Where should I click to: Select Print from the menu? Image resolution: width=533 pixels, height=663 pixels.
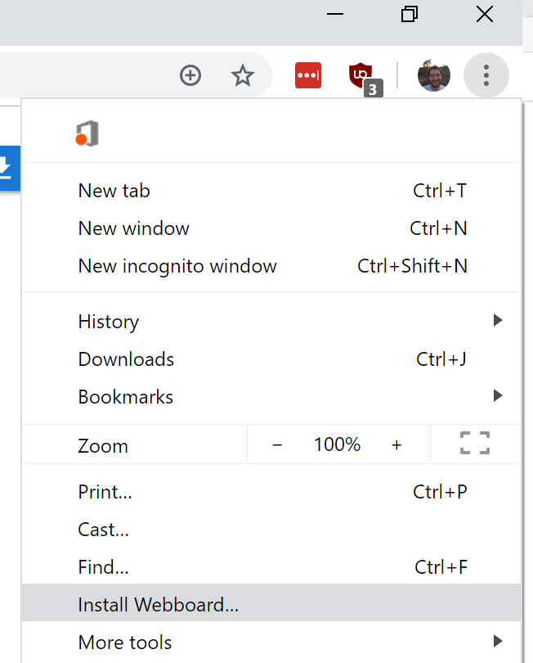pyautogui.click(x=105, y=491)
